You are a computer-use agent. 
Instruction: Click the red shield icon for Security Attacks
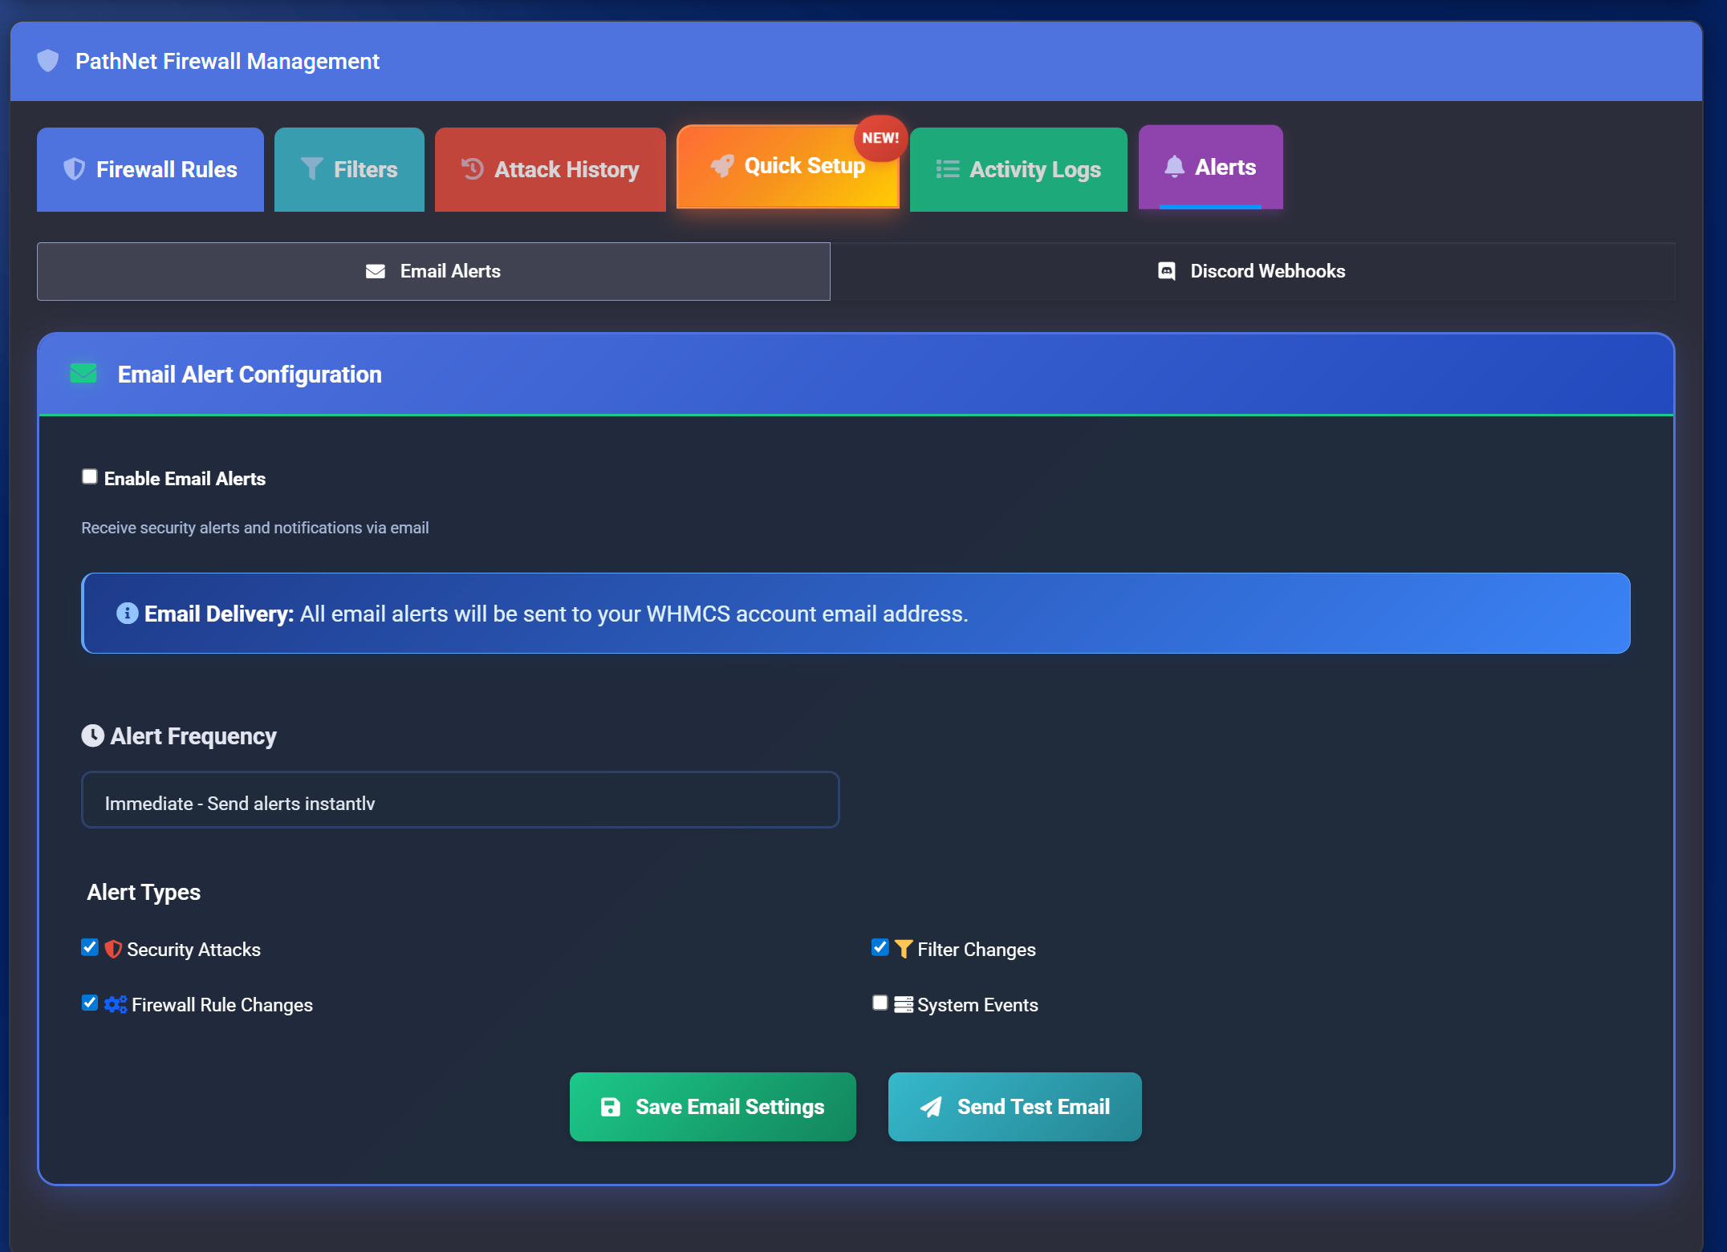click(113, 950)
